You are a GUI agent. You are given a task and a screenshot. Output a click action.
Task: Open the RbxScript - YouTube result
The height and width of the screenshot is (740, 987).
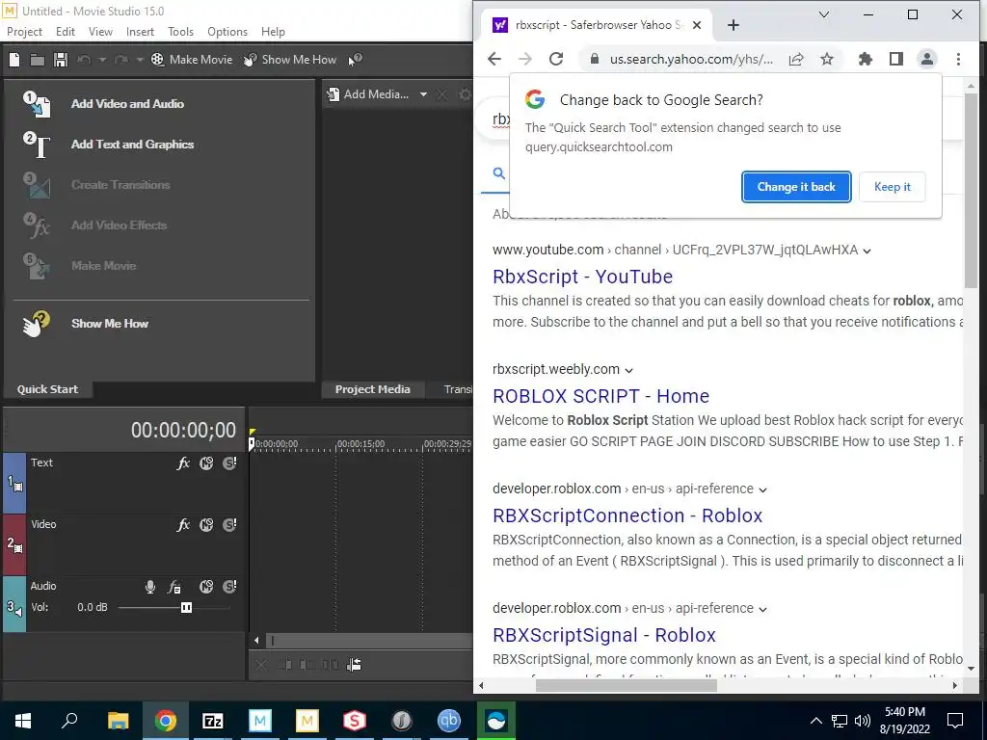pos(582,277)
